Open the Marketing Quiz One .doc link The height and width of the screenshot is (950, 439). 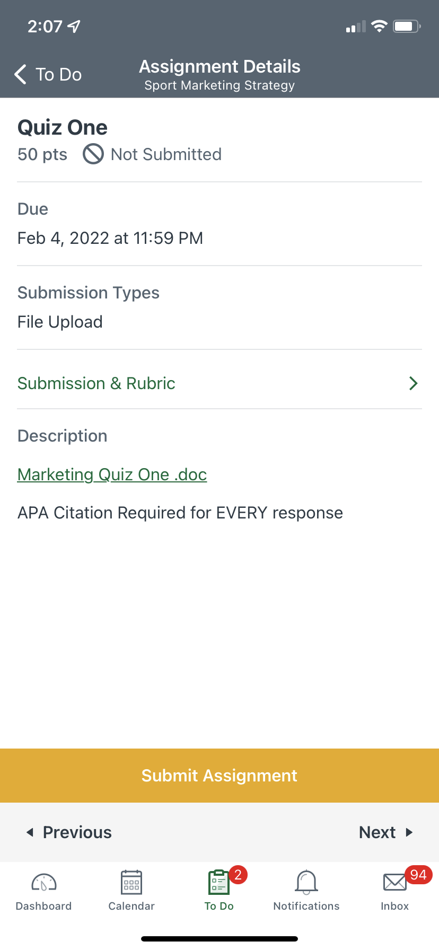[x=112, y=474]
